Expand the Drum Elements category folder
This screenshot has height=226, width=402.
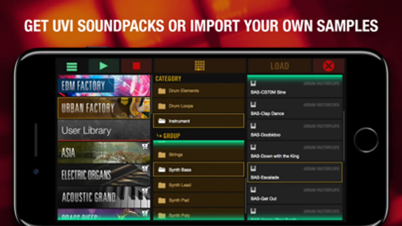click(x=199, y=91)
